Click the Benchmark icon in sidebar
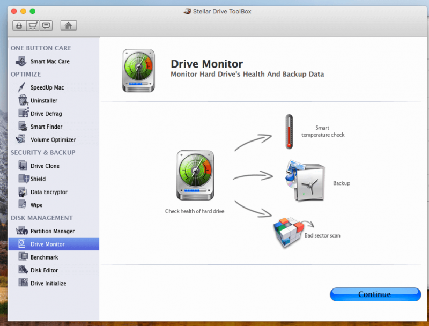429x326 pixels. (x=23, y=256)
